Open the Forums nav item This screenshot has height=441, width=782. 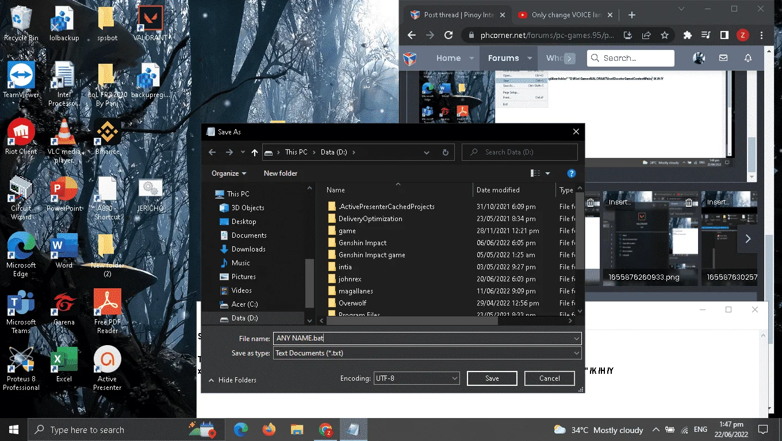tap(504, 58)
